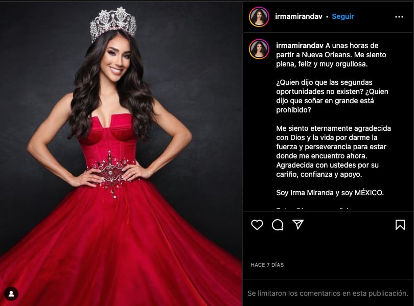Open the header profile picture story ring

(x=259, y=17)
